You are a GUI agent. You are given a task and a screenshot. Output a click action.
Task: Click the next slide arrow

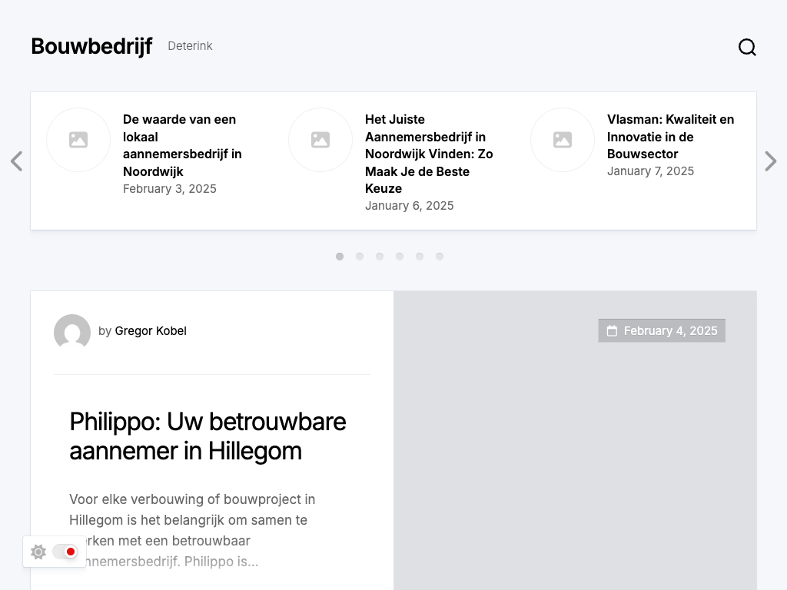pyautogui.click(x=770, y=161)
